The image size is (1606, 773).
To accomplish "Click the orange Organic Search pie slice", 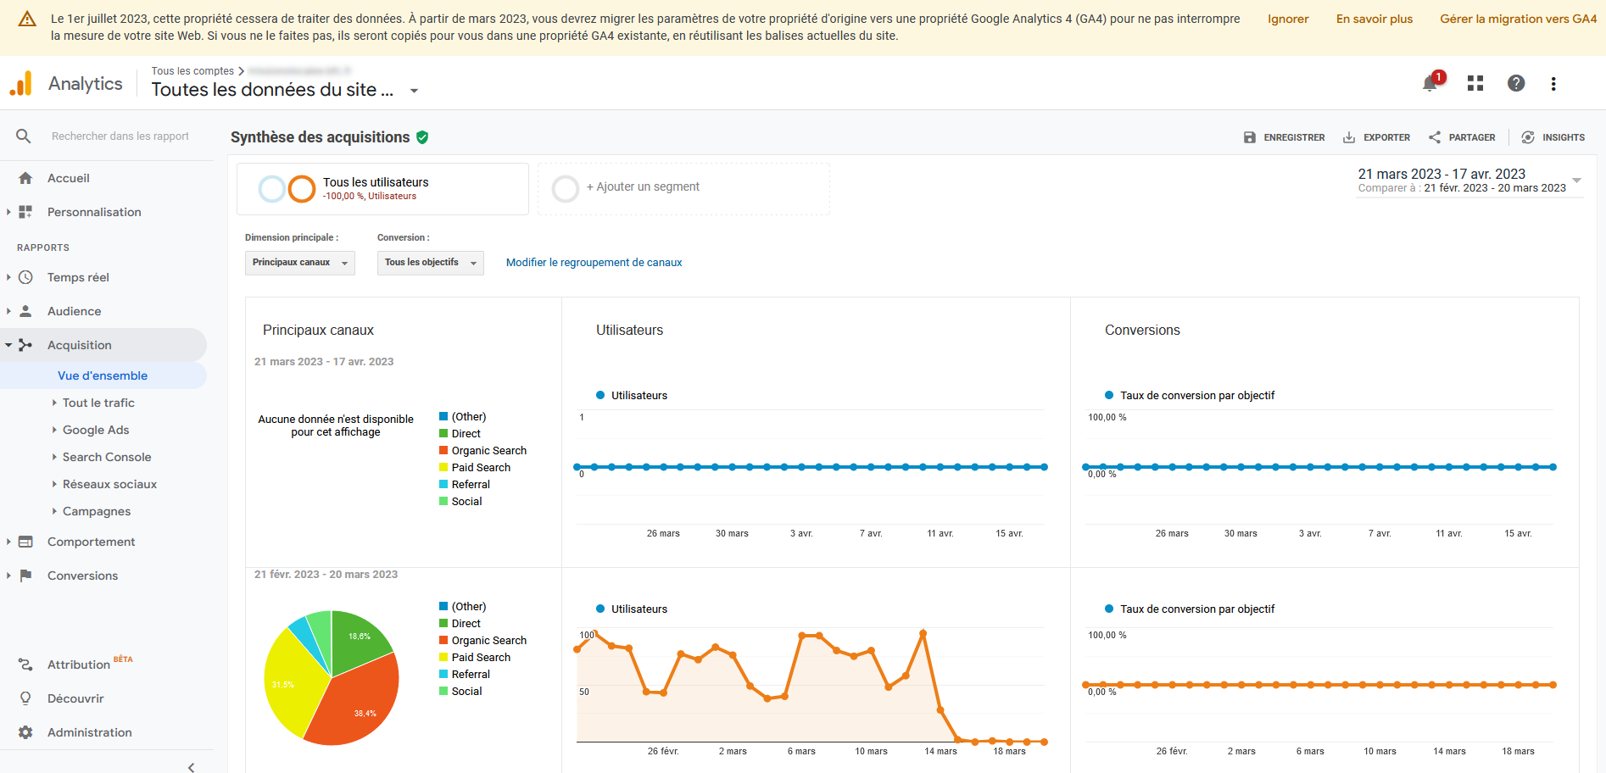I will point(358,702).
